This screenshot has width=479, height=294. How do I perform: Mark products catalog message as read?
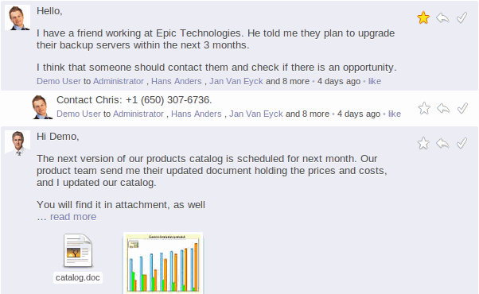coord(461,143)
